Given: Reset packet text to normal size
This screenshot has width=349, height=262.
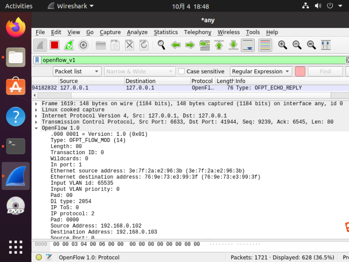Looking at the screenshot, I should point(311,45).
